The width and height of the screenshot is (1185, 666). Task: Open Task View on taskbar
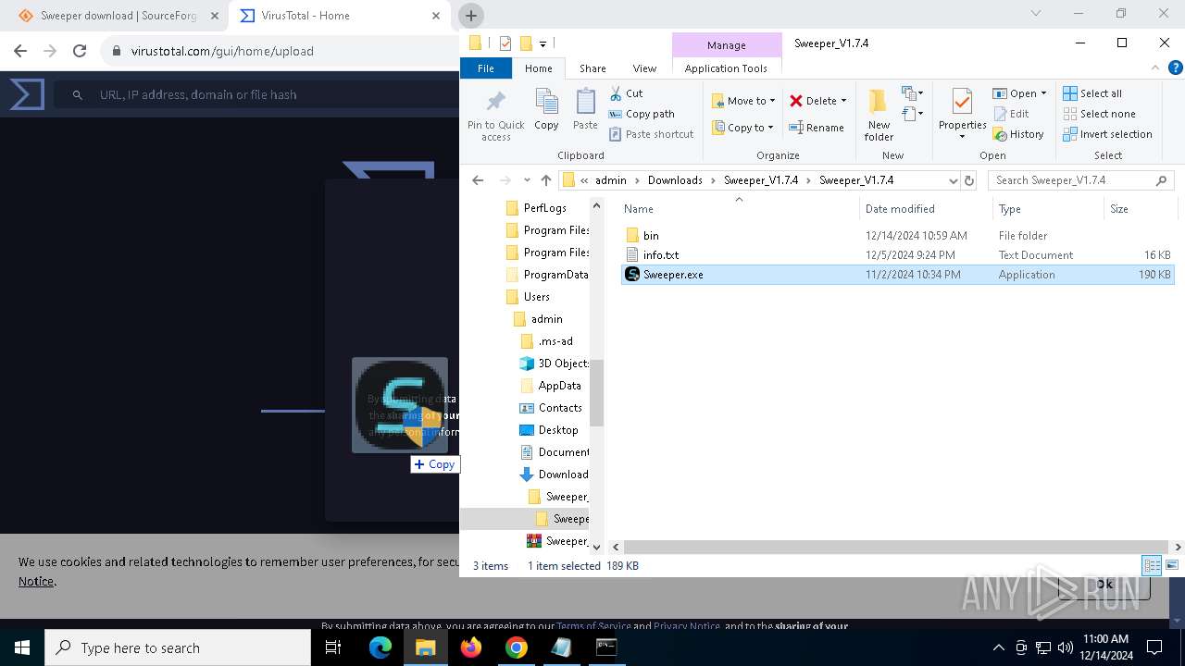(x=334, y=647)
